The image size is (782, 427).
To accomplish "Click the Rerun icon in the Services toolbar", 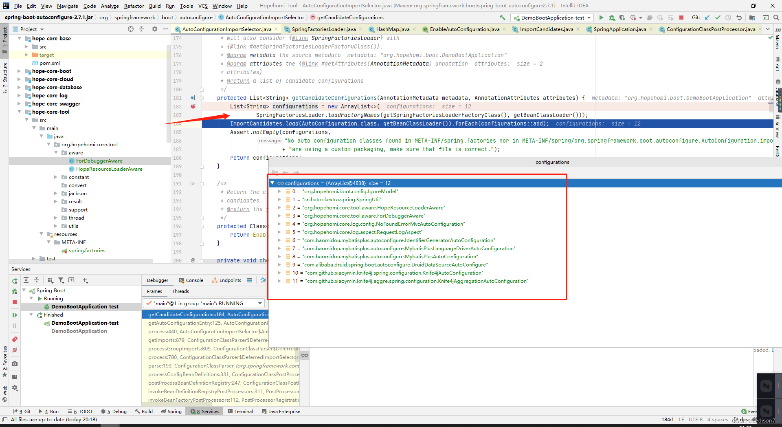I will pos(15,281).
